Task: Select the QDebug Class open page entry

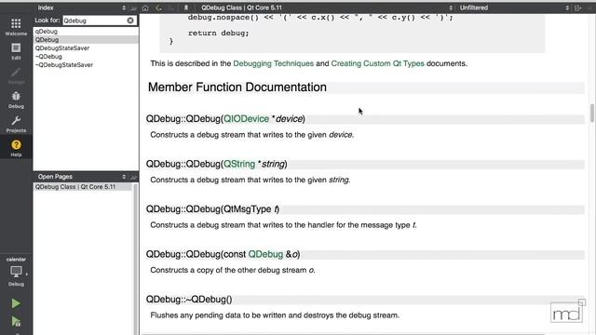Action: 83,187
